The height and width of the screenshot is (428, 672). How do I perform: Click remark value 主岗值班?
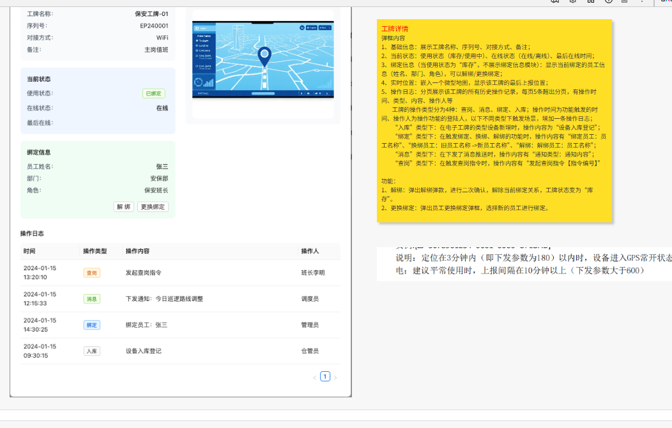(157, 50)
